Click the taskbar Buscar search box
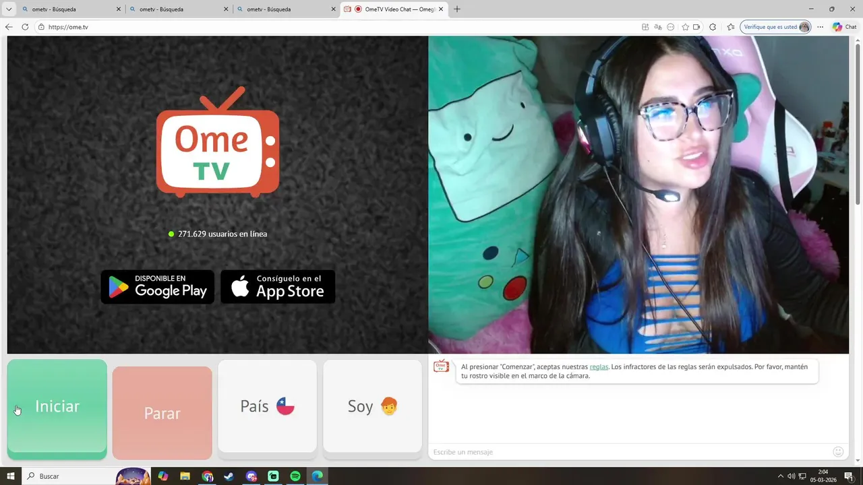The height and width of the screenshot is (485, 863). point(87,476)
